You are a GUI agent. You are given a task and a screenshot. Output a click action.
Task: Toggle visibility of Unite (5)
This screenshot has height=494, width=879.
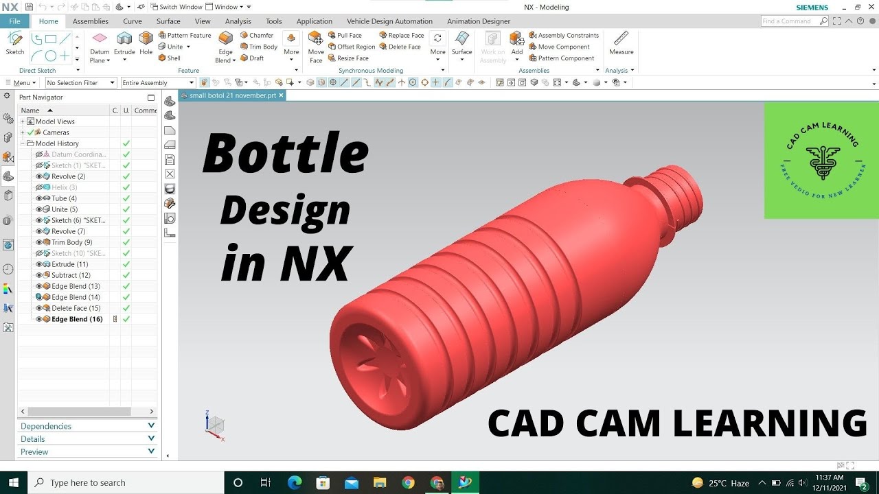(x=39, y=209)
